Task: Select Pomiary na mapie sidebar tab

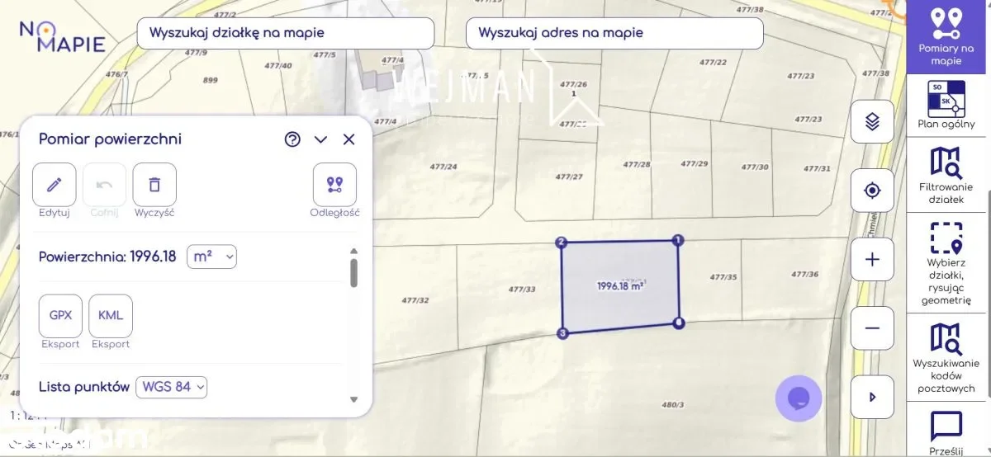Action: 946,37
